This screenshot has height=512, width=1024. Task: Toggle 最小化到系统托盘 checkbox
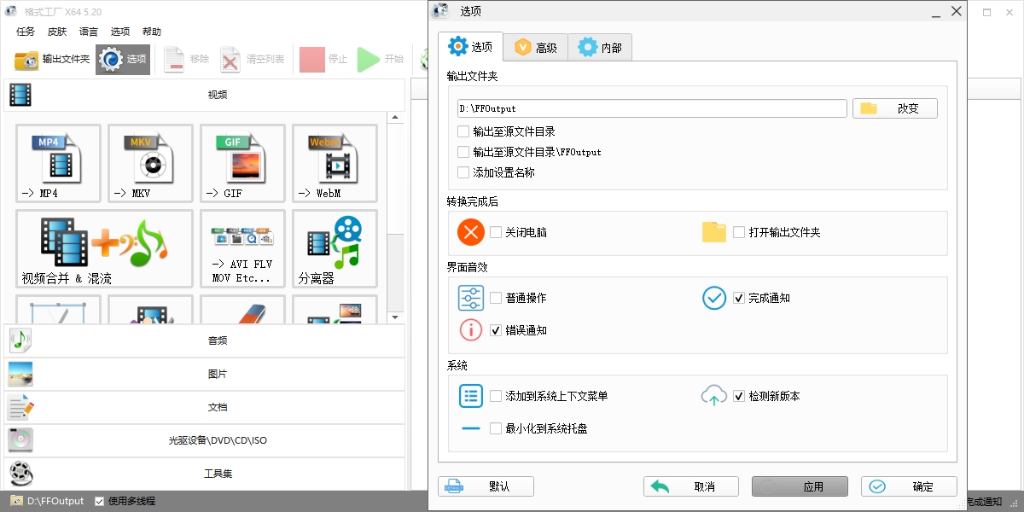(496, 428)
